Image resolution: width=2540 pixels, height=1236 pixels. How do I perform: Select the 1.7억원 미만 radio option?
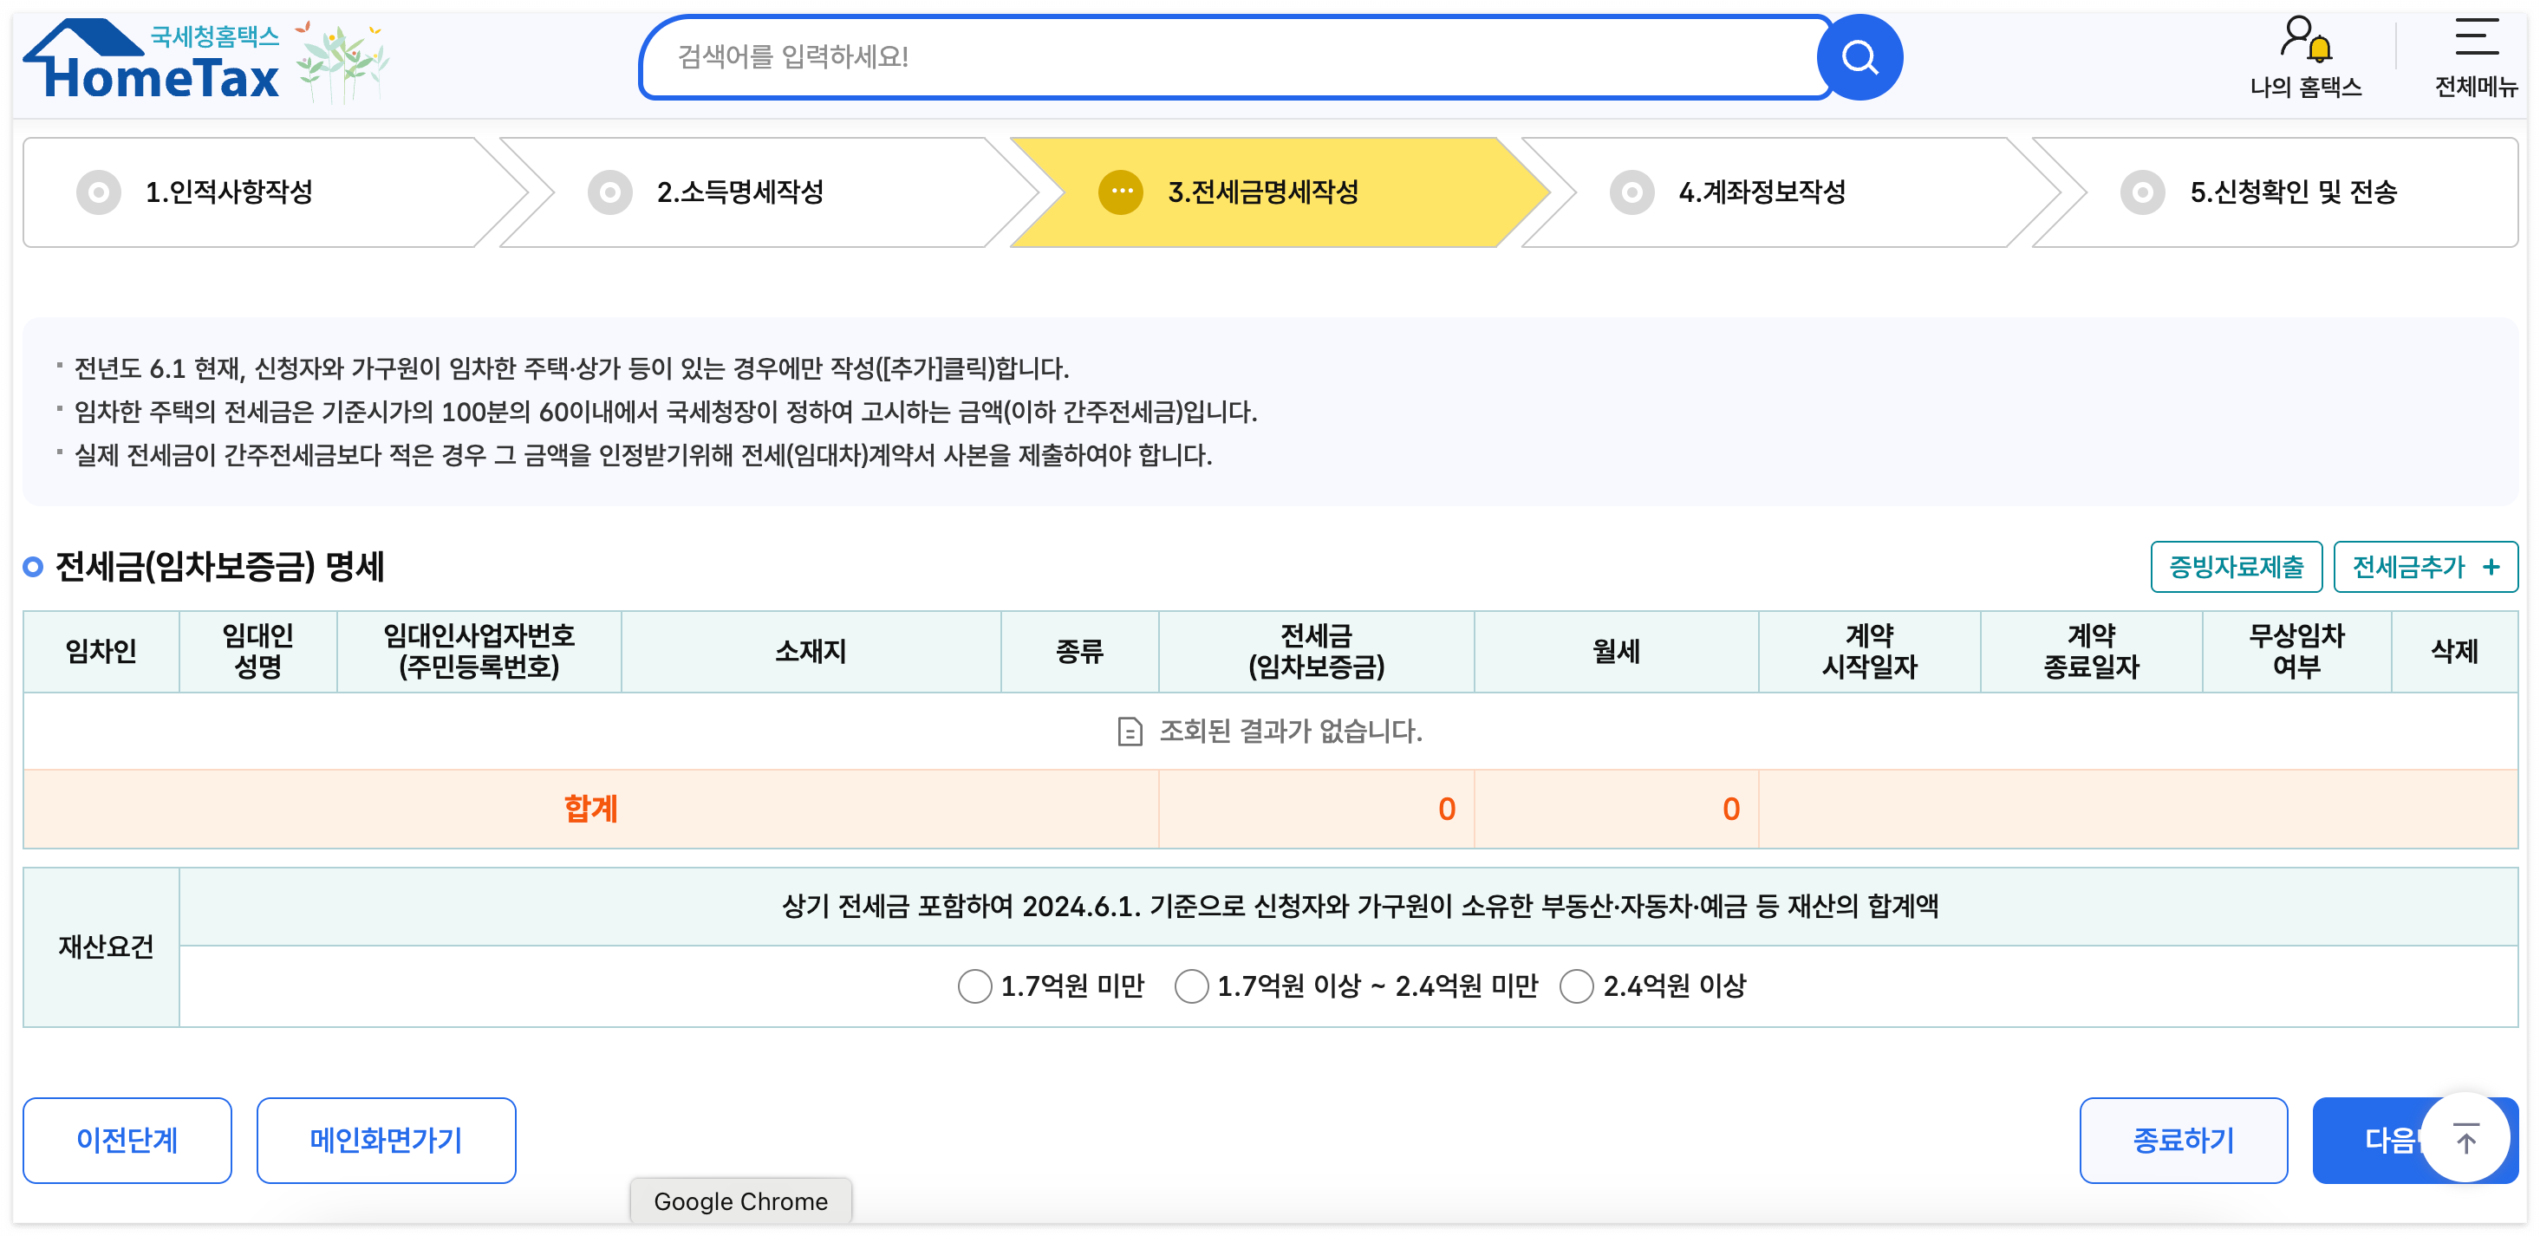click(974, 986)
